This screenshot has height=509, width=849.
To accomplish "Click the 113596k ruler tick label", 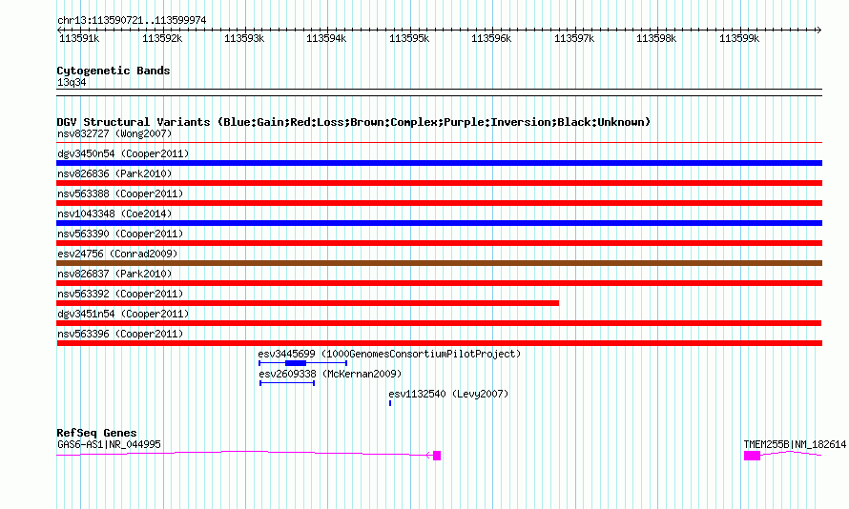I will [x=491, y=38].
